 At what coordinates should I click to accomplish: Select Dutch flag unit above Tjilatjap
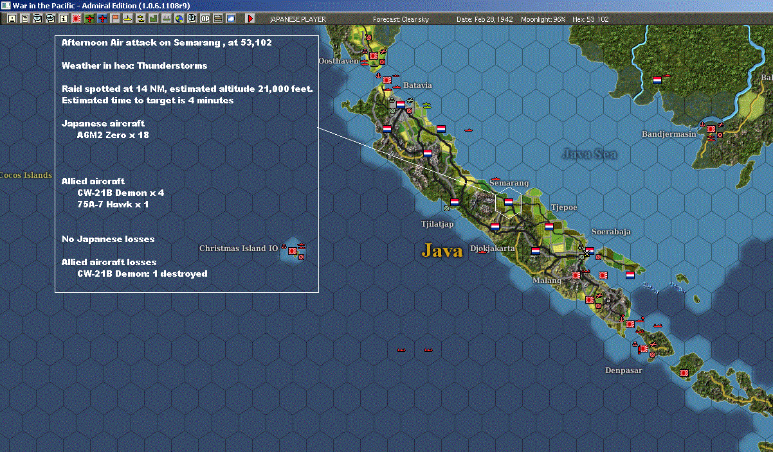[x=454, y=202]
